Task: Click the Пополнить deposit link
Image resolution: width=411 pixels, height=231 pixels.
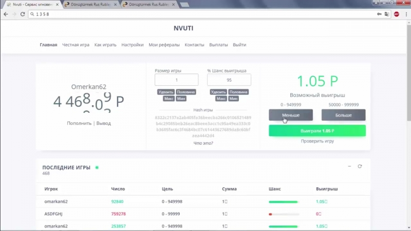Action: [79, 123]
